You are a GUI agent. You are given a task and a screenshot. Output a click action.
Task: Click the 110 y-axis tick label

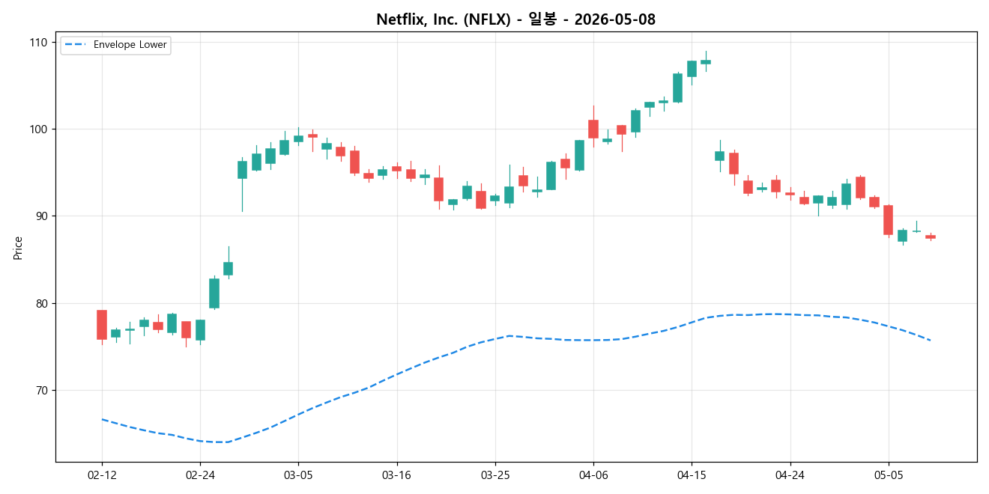point(39,43)
